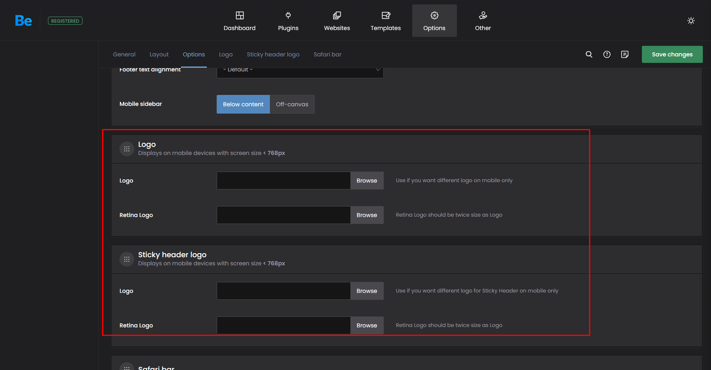
Task: Focus the mobile Retina Logo field
Action: (x=283, y=215)
